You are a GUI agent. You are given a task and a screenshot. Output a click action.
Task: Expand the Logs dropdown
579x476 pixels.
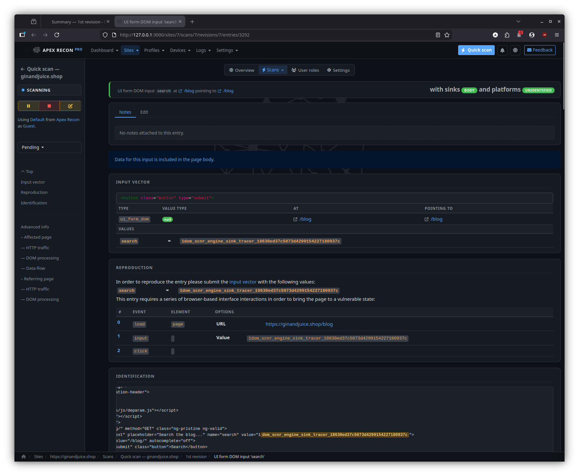(x=203, y=50)
